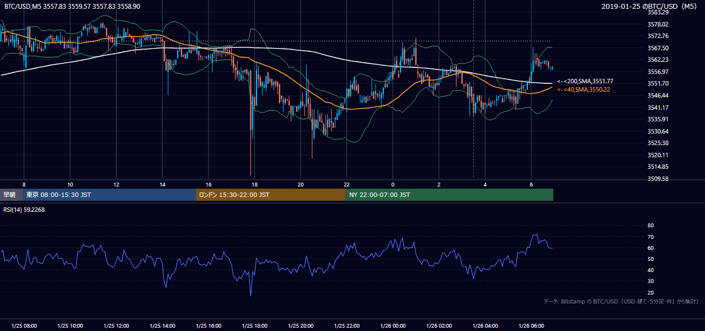Click the 3572.76 price axis label
Screen dimensions: 705x331
[x=659, y=36]
